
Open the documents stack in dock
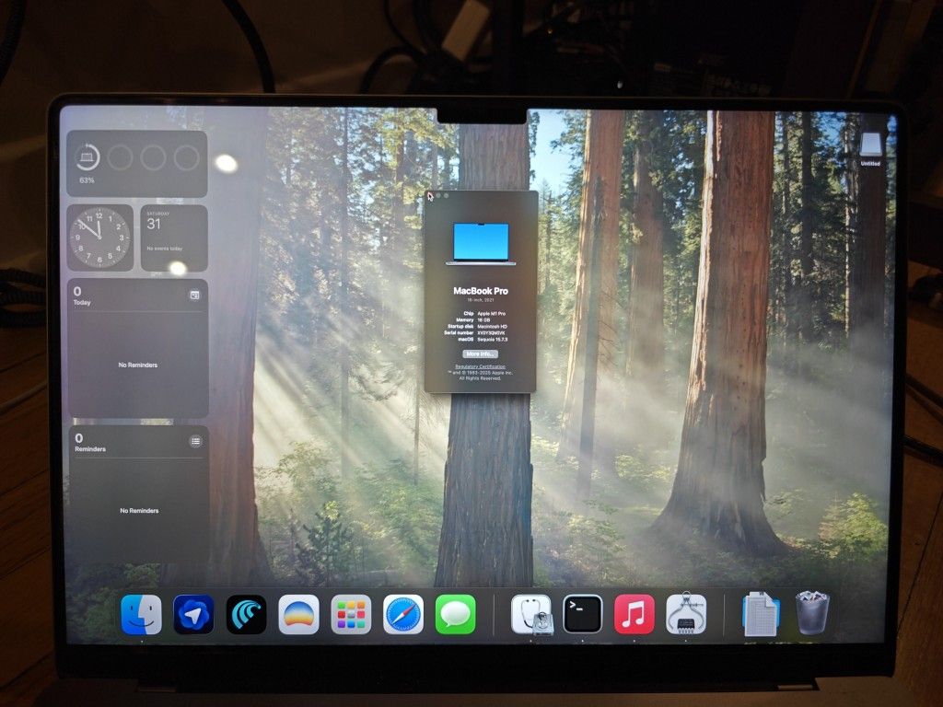pos(761,614)
